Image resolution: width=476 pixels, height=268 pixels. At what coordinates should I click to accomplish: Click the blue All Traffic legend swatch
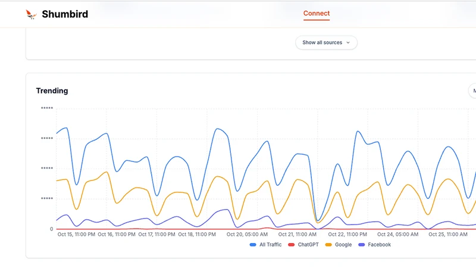click(x=253, y=245)
